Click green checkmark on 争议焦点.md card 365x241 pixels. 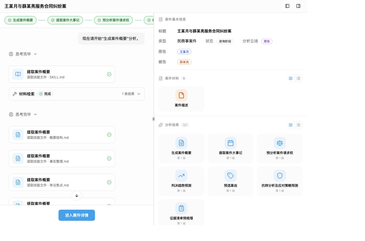(x=109, y=182)
